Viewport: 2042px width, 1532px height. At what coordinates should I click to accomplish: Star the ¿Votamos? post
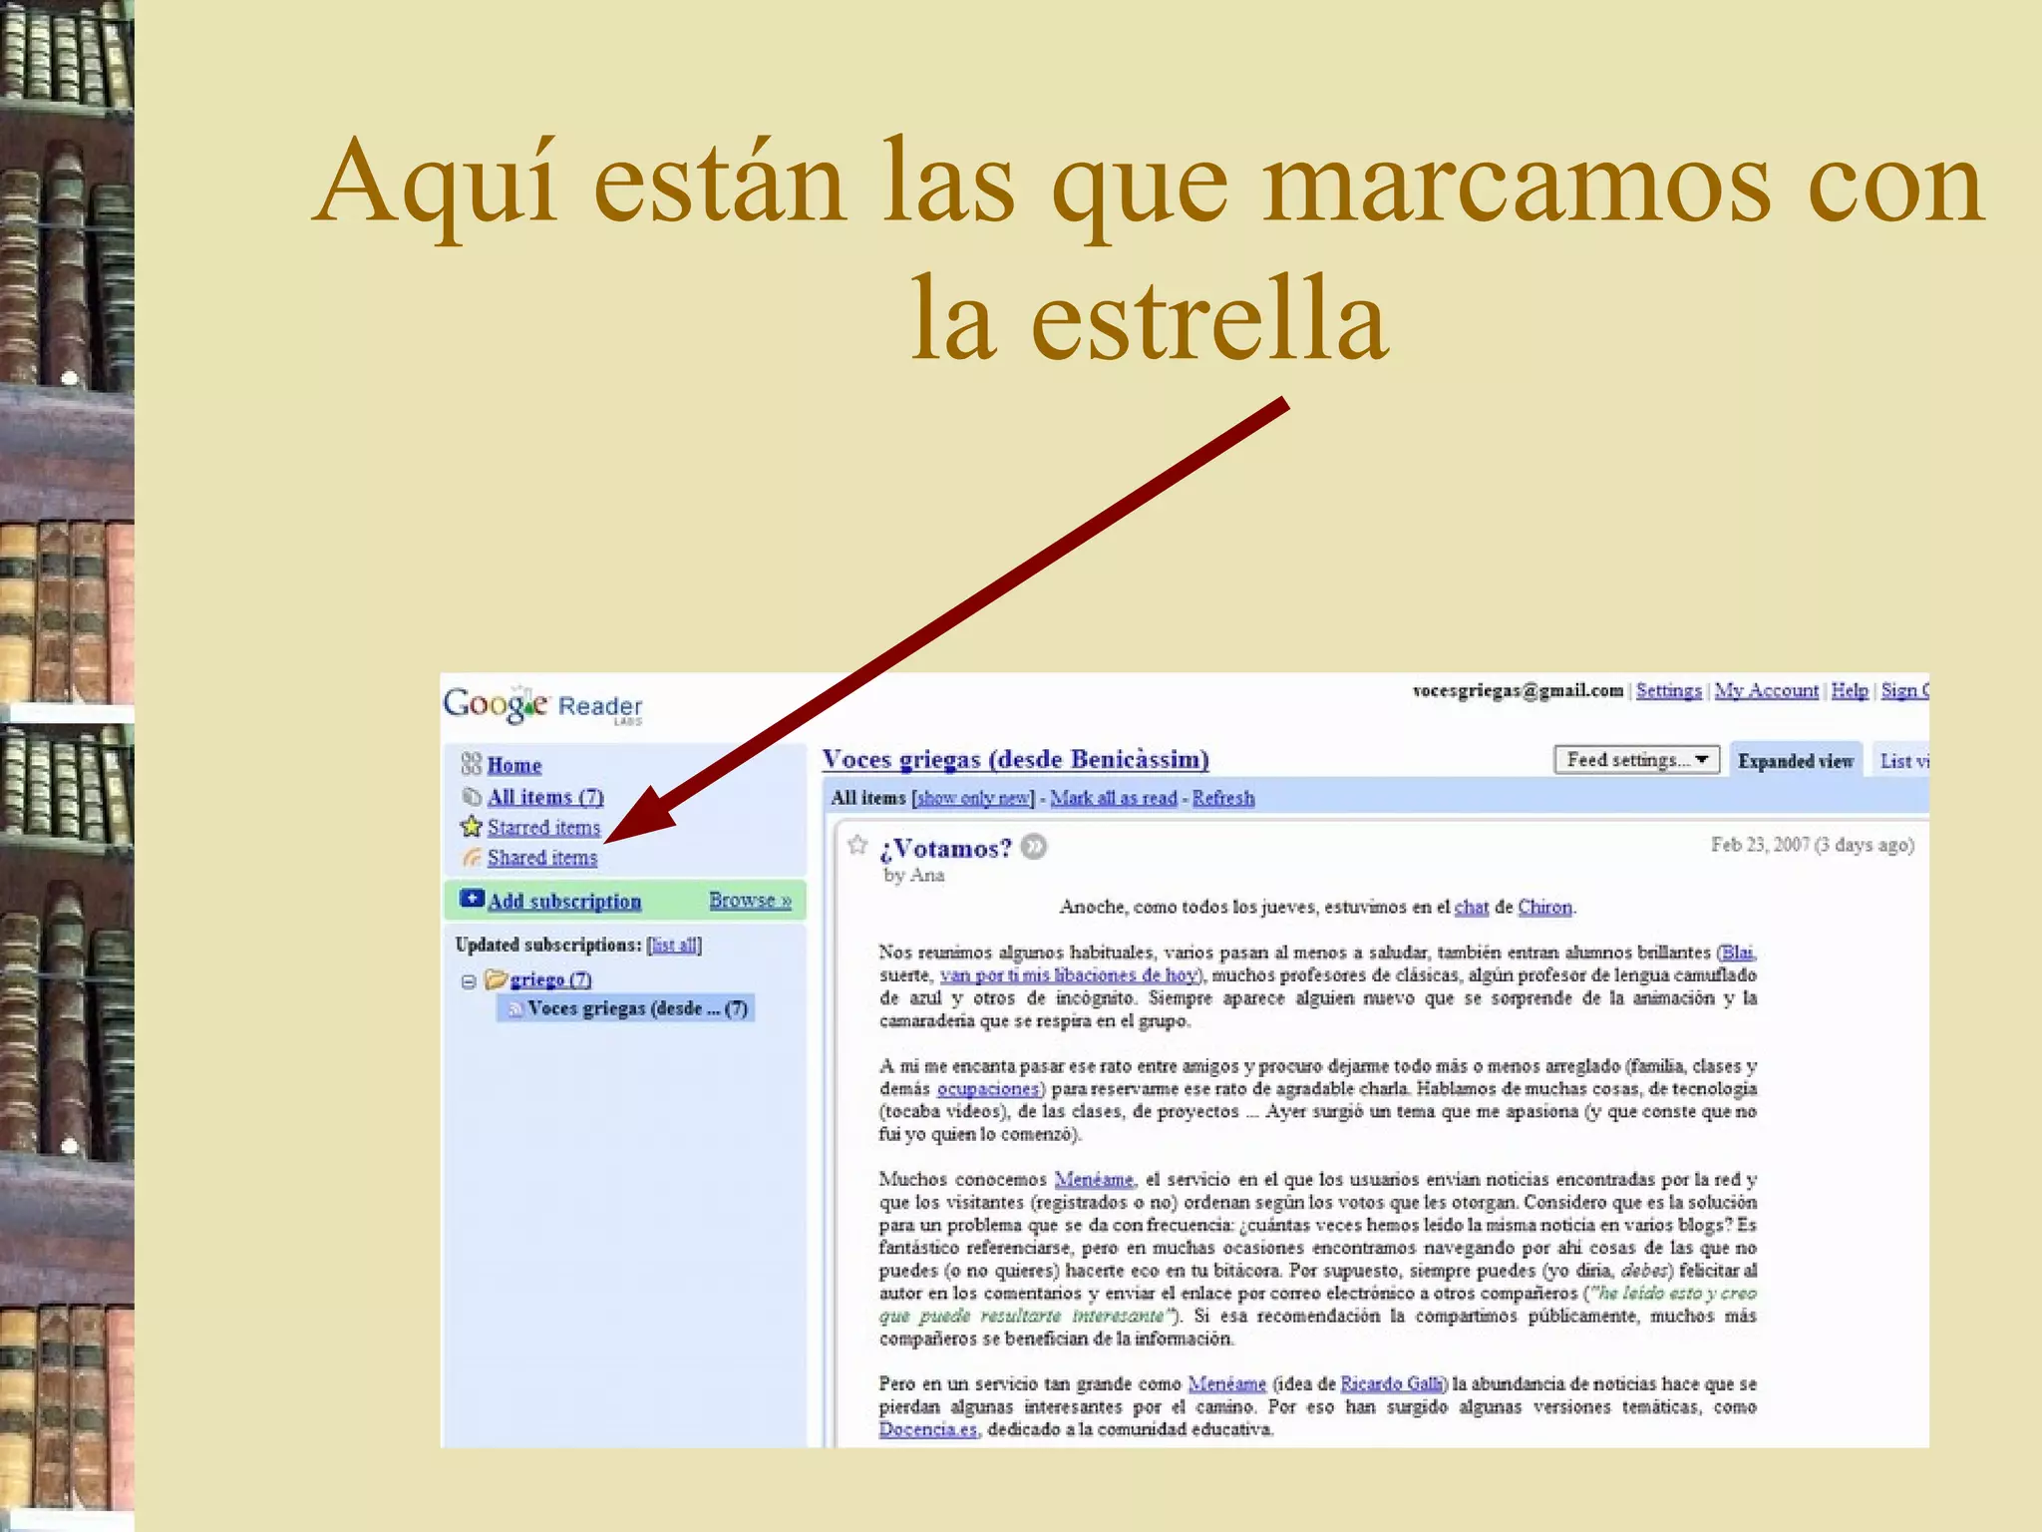tap(857, 846)
